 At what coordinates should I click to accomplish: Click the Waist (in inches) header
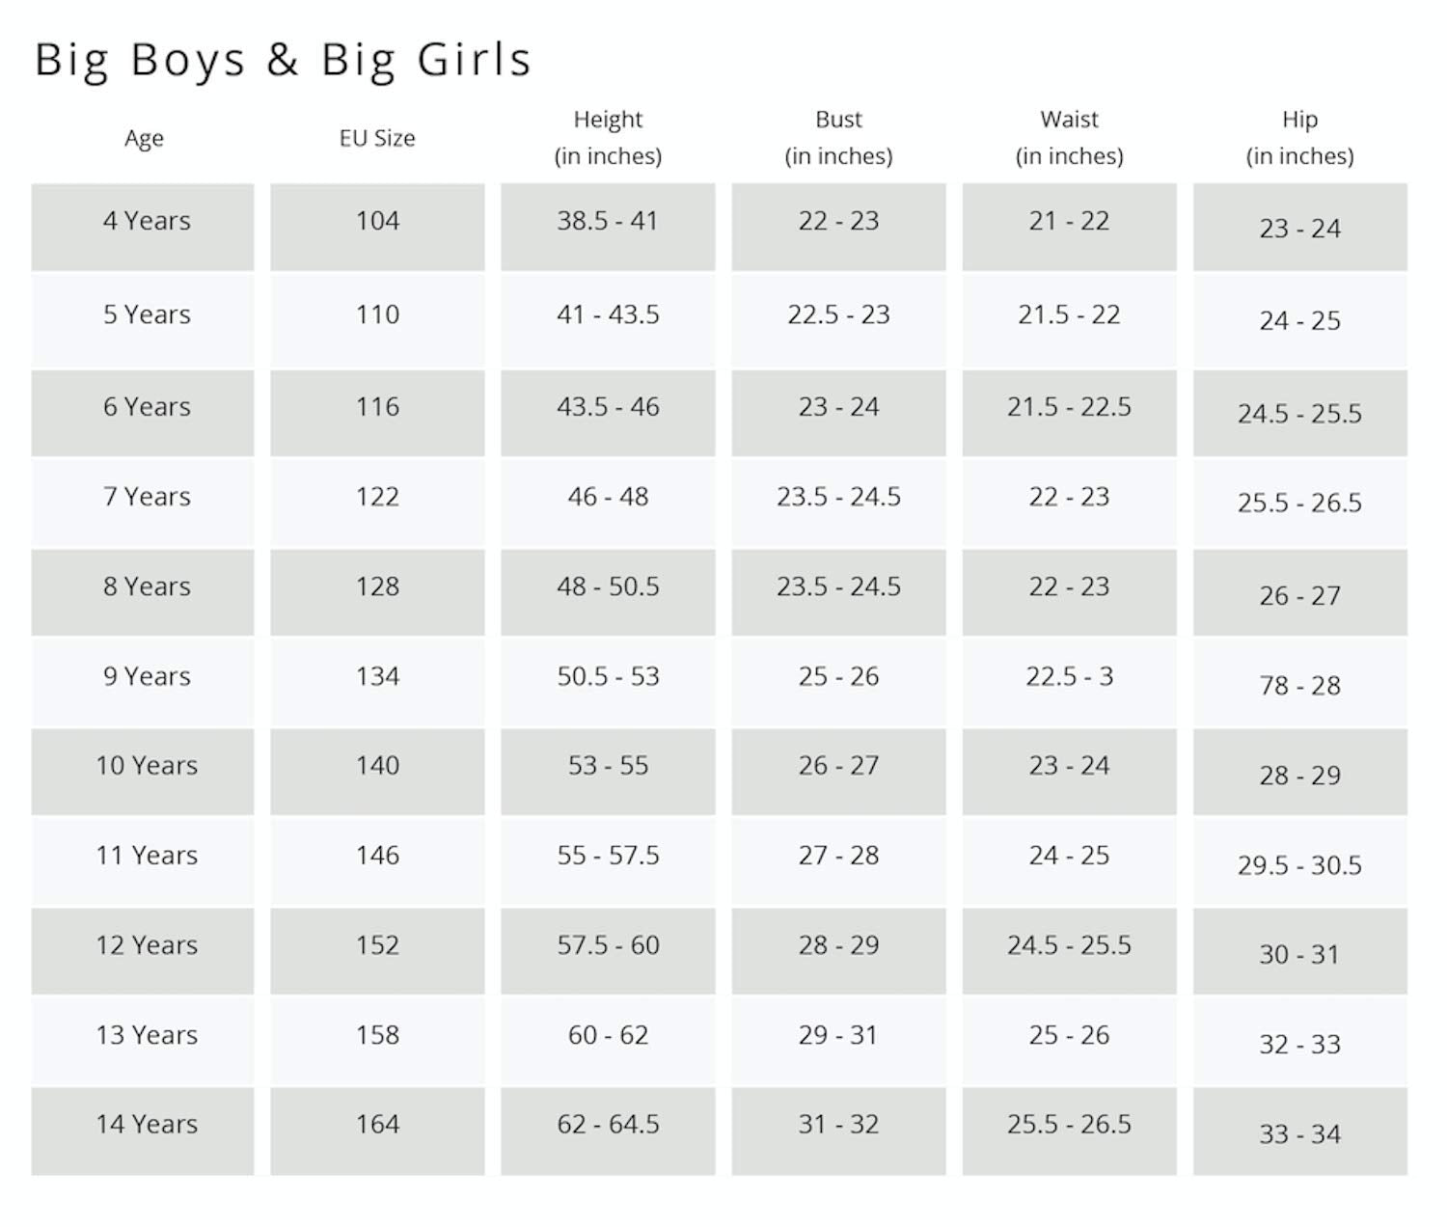[1069, 137]
